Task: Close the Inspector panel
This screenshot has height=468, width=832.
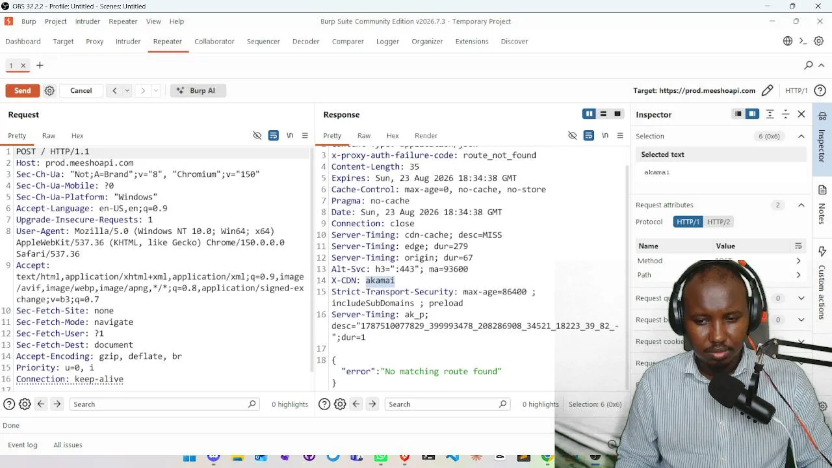Action: point(801,114)
